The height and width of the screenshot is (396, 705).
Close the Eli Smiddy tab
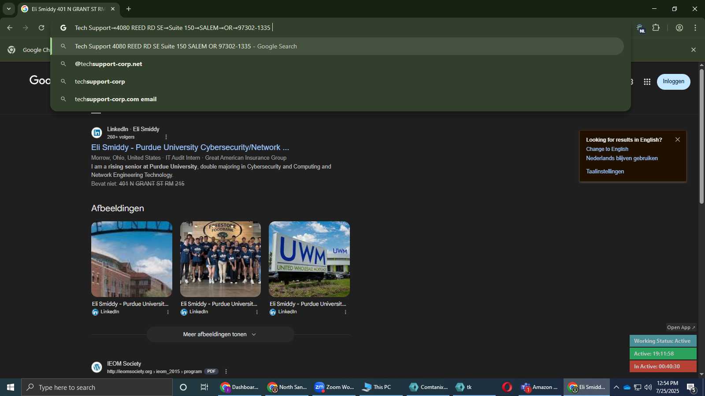[x=113, y=9]
